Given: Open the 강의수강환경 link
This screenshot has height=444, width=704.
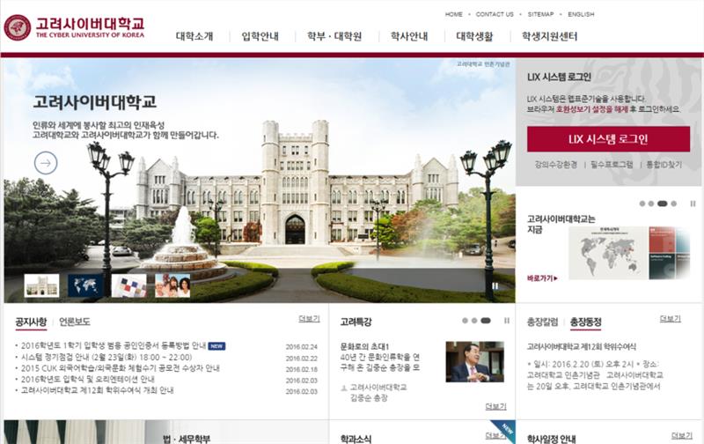Looking at the screenshot, I should [556, 165].
